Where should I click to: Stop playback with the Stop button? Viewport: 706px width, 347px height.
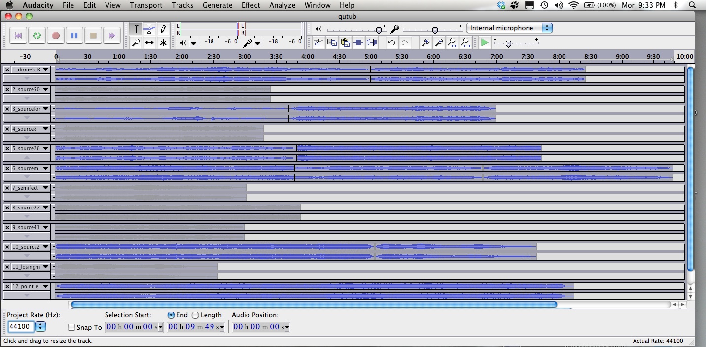[93, 35]
